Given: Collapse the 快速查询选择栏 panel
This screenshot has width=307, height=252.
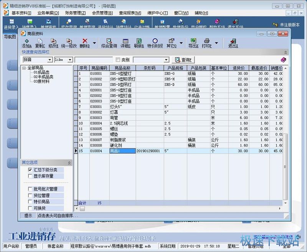Looking at the screenshot, I should pos(286,52).
